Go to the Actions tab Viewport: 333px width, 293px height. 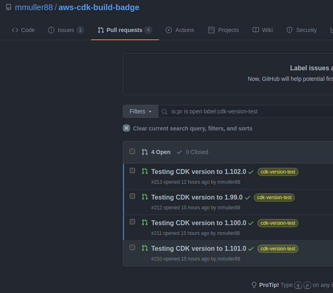180,30
